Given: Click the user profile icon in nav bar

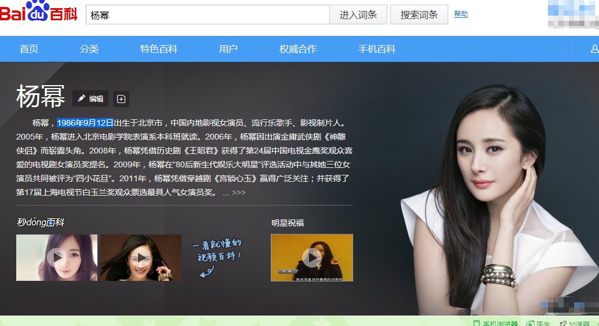Looking at the screenshot, I should click(x=595, y=49).
